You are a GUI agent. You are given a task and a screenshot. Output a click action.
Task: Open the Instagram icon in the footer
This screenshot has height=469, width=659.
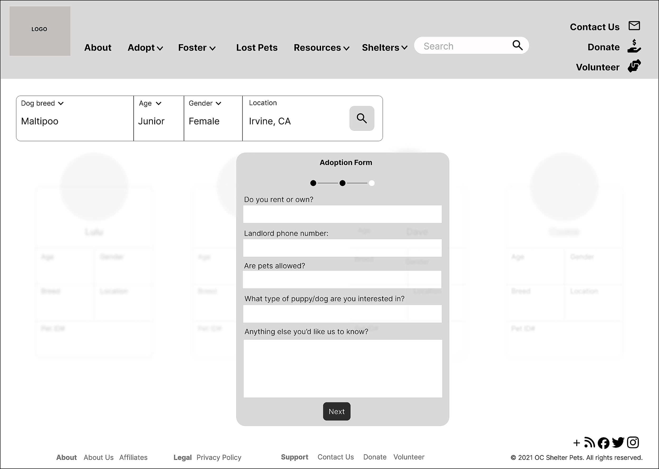633,443
